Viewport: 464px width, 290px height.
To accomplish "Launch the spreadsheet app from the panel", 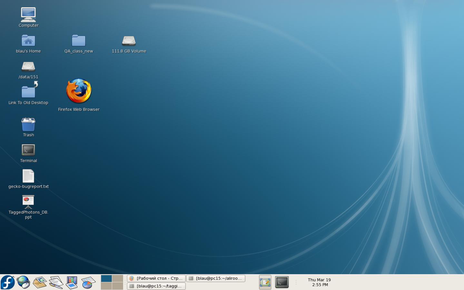I will click(x=88, y=282).
